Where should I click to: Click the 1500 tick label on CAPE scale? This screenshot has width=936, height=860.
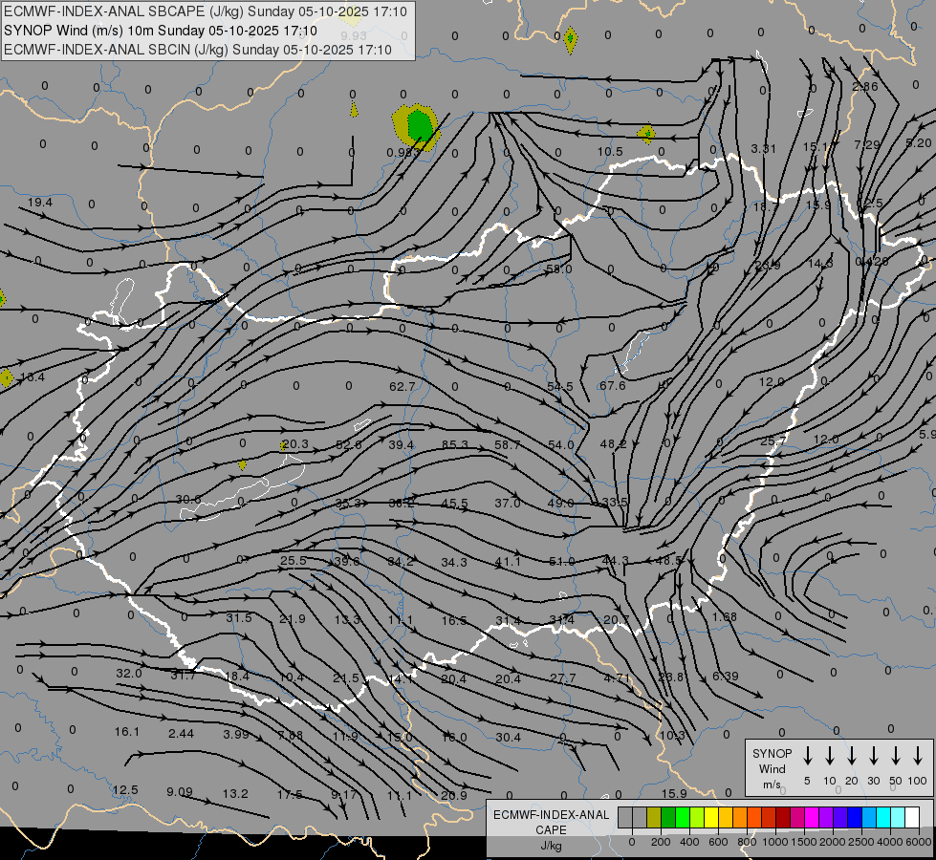click(803, 842)
